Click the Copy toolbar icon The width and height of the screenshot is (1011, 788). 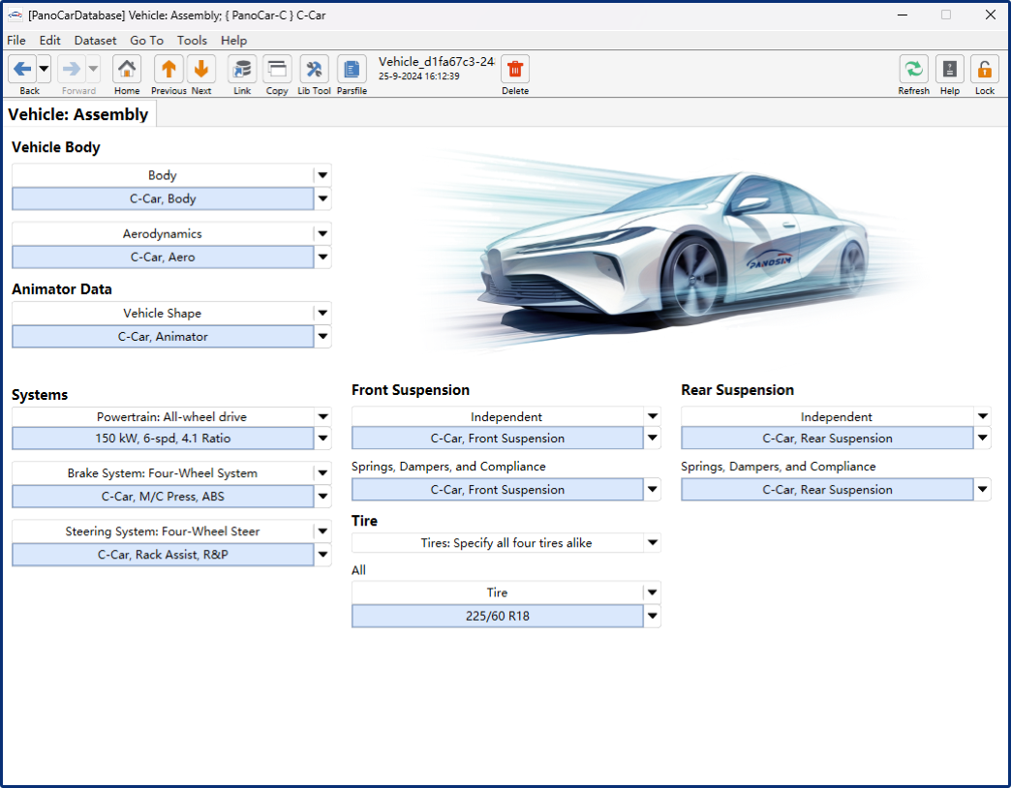[x=277, y=69]
